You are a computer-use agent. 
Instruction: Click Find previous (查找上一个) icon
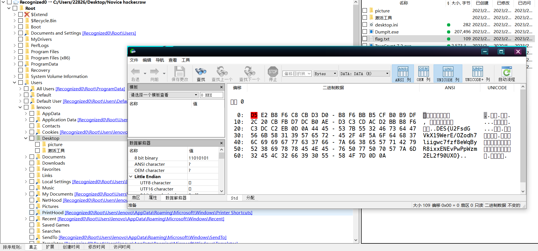(x=222, y=71)
